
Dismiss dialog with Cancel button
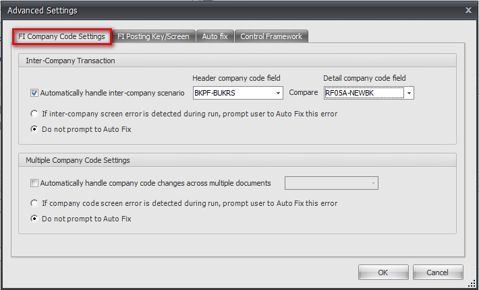[438, 273]
